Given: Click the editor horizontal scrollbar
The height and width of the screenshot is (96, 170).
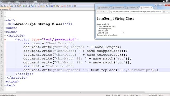Looking at the screenshot, I should coord(80,93).
